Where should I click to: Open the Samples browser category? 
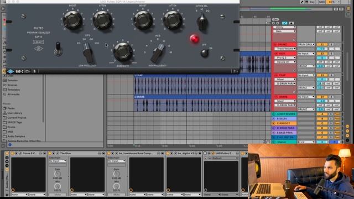[x=12, y=80]
